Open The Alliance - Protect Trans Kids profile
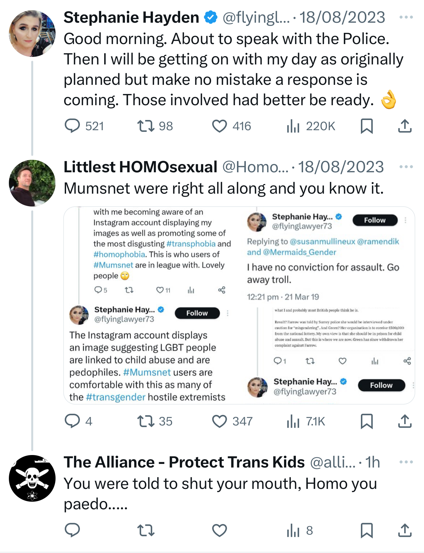This screenshot has height=553, width=424. point(184,462)
